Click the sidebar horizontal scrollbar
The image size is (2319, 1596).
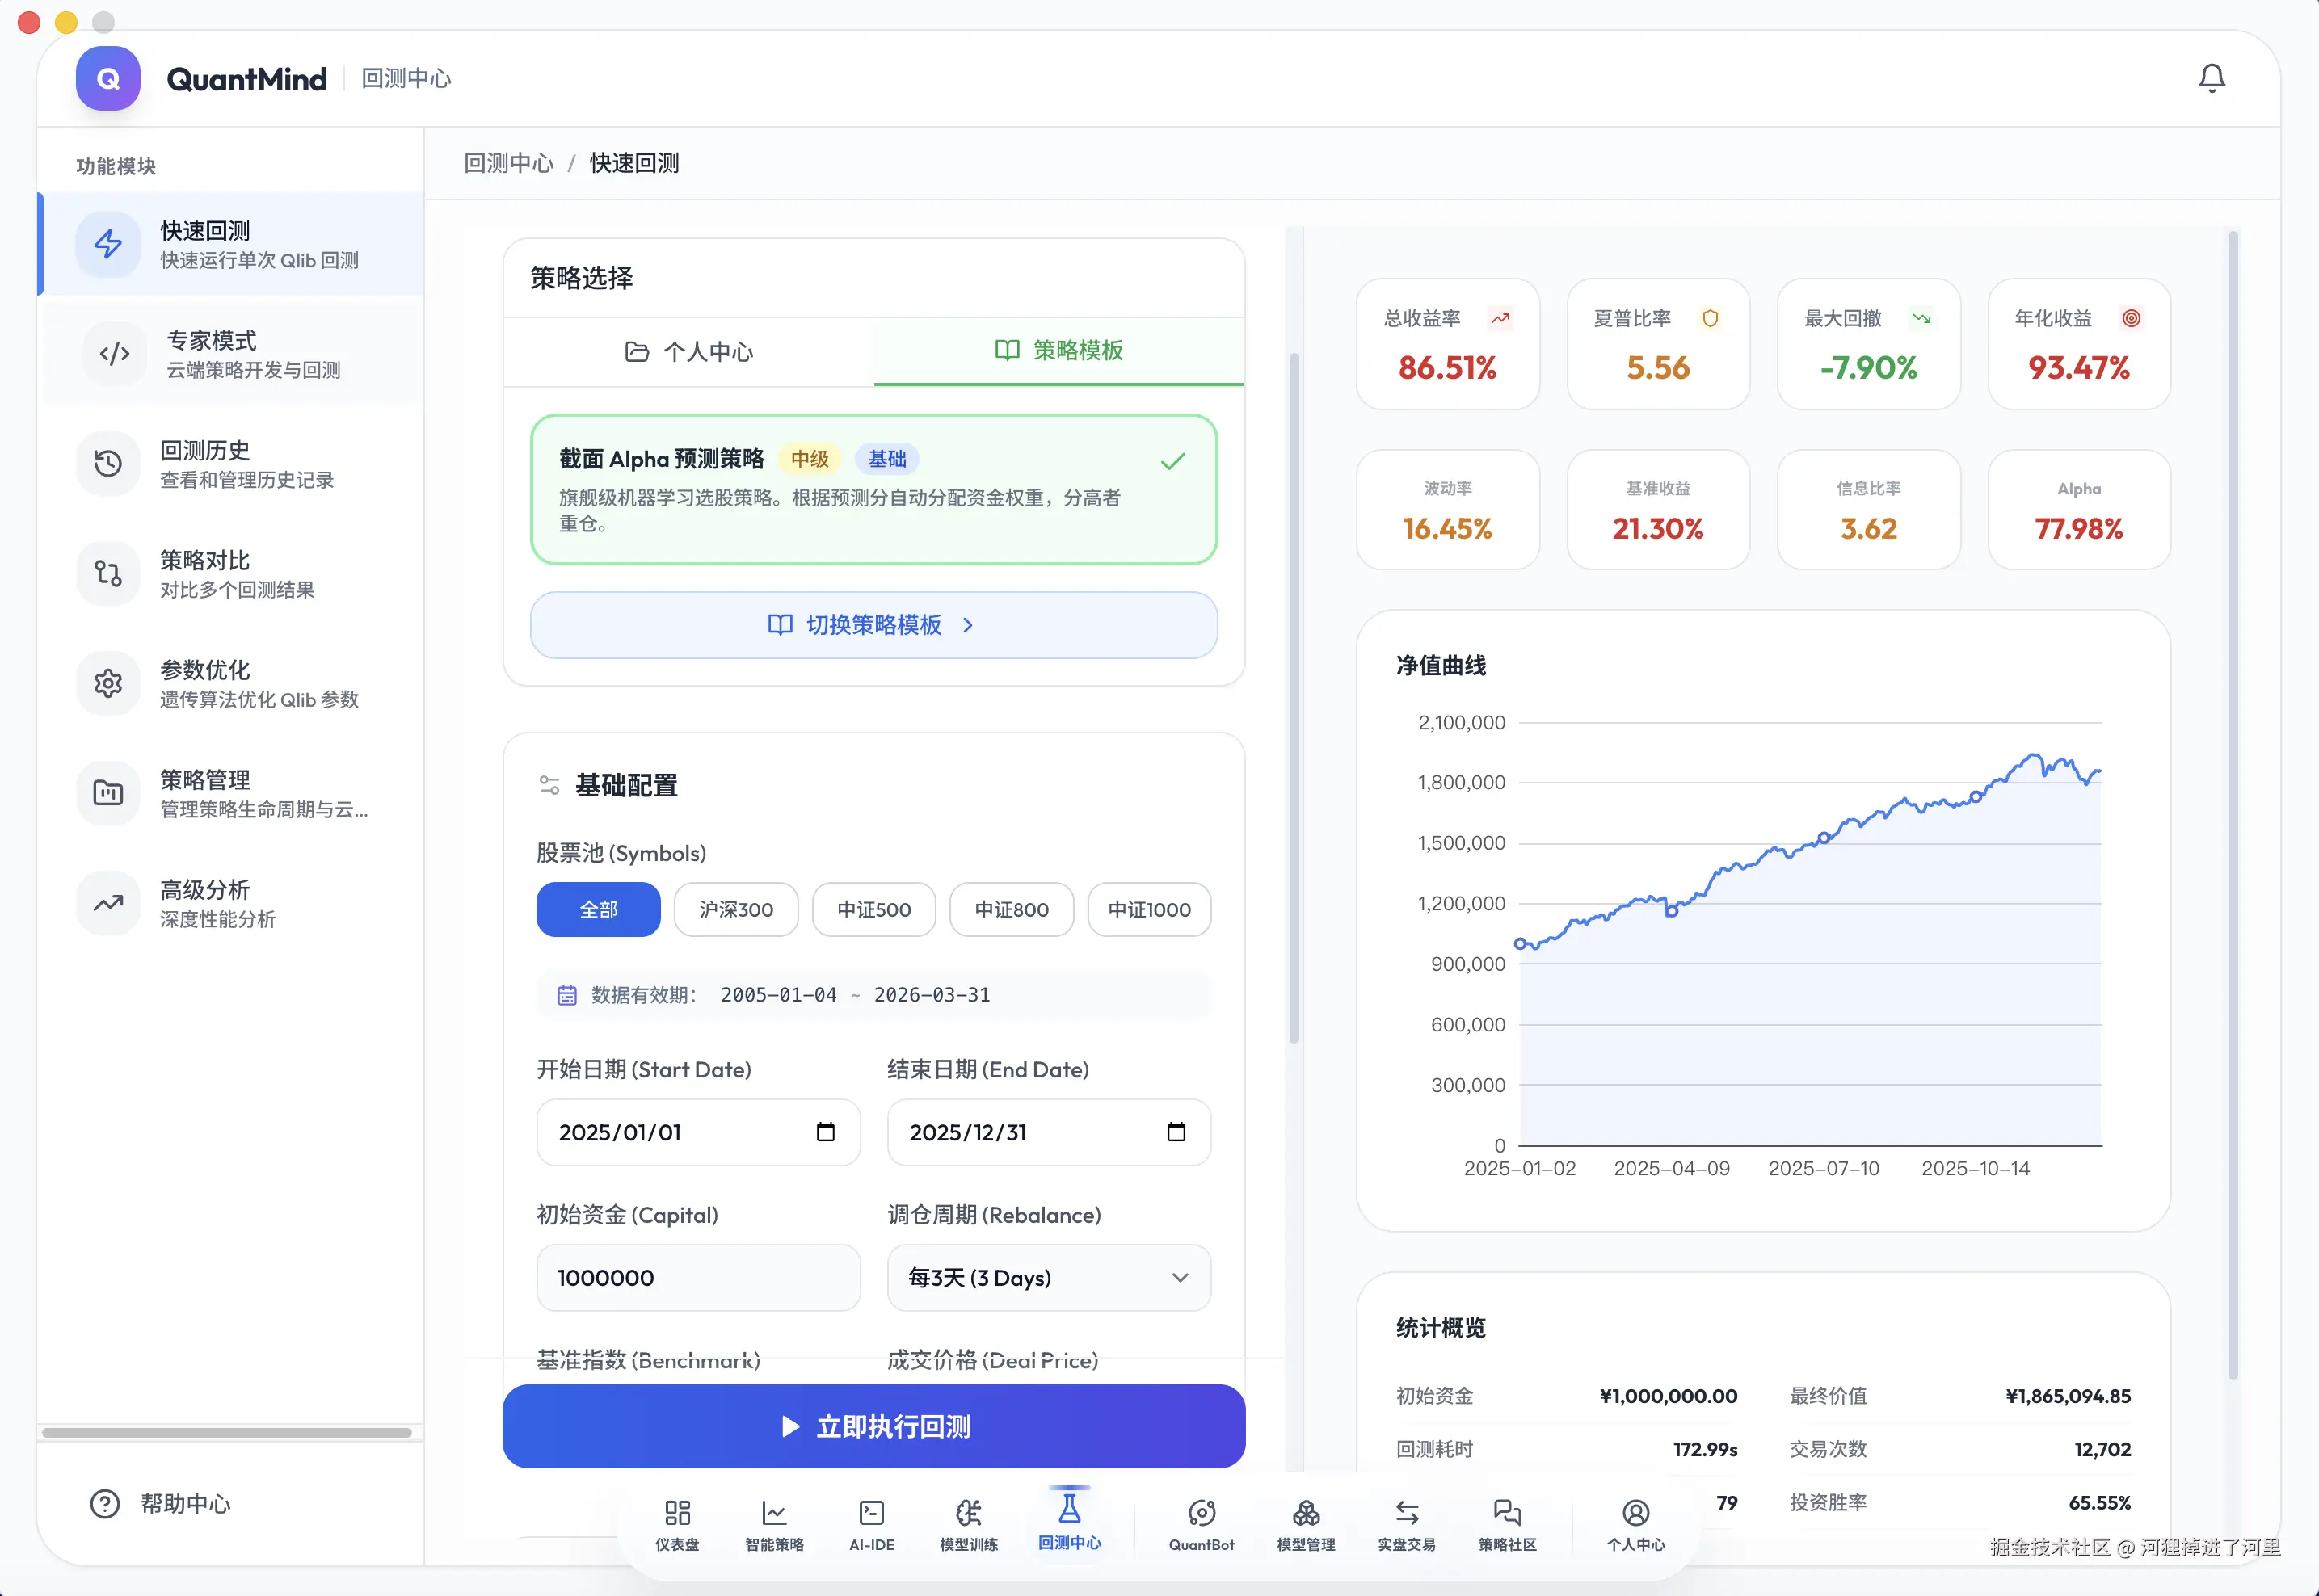tap(227, 1432)
